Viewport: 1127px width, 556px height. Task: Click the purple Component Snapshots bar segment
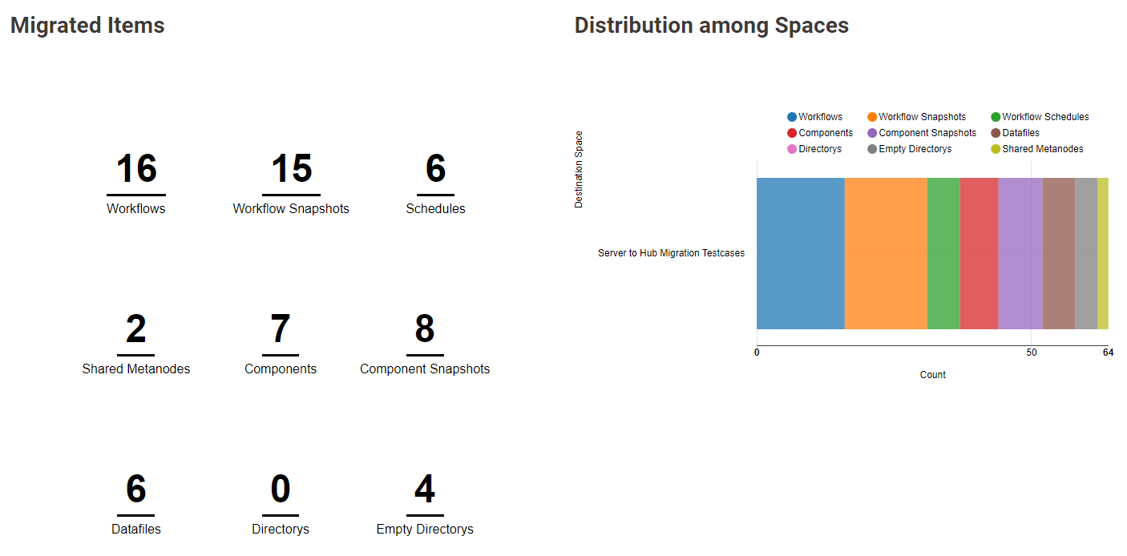click(1020, 253)
